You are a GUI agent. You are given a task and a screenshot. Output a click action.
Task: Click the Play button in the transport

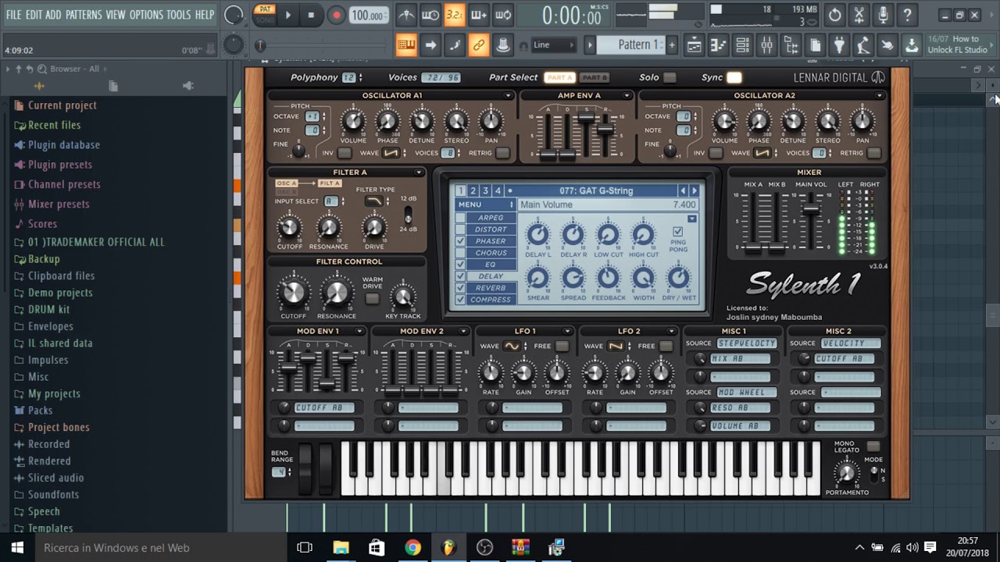287,15
